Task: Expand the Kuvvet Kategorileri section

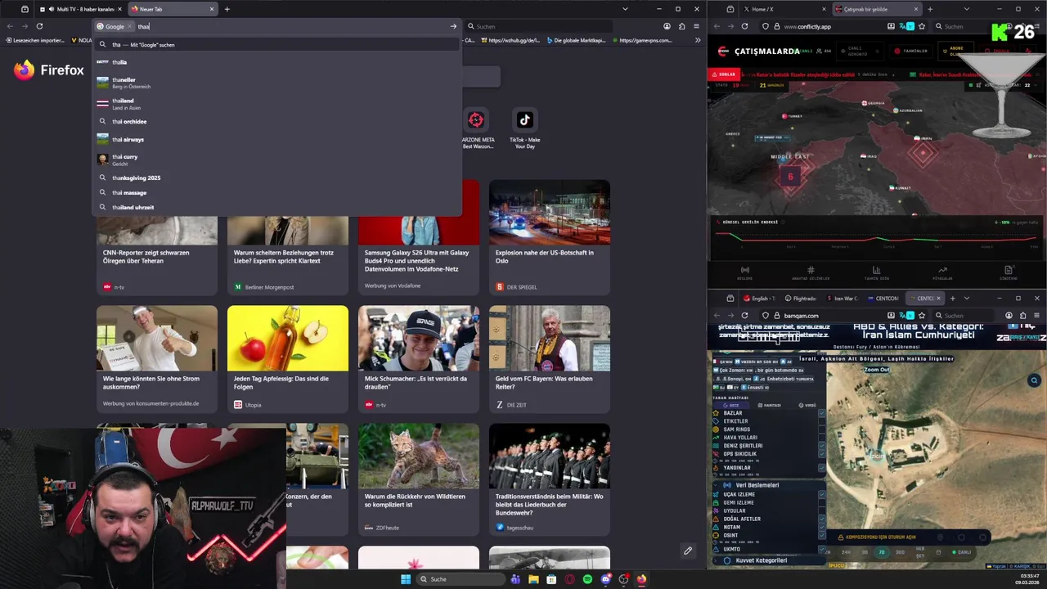Action: [x=768, y=560]
